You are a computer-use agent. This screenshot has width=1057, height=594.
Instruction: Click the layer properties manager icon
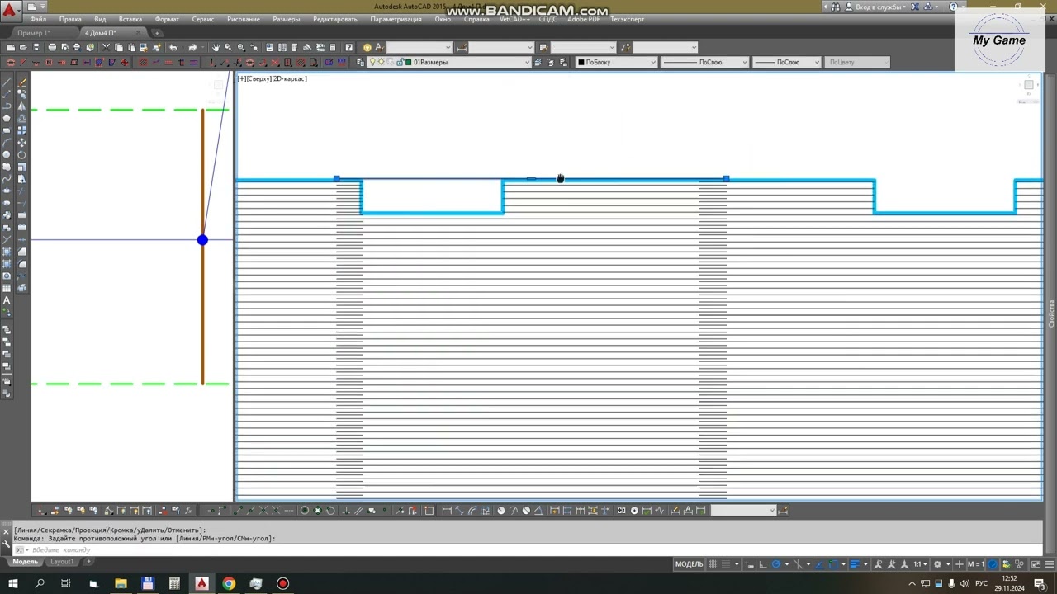pos(360,62)
